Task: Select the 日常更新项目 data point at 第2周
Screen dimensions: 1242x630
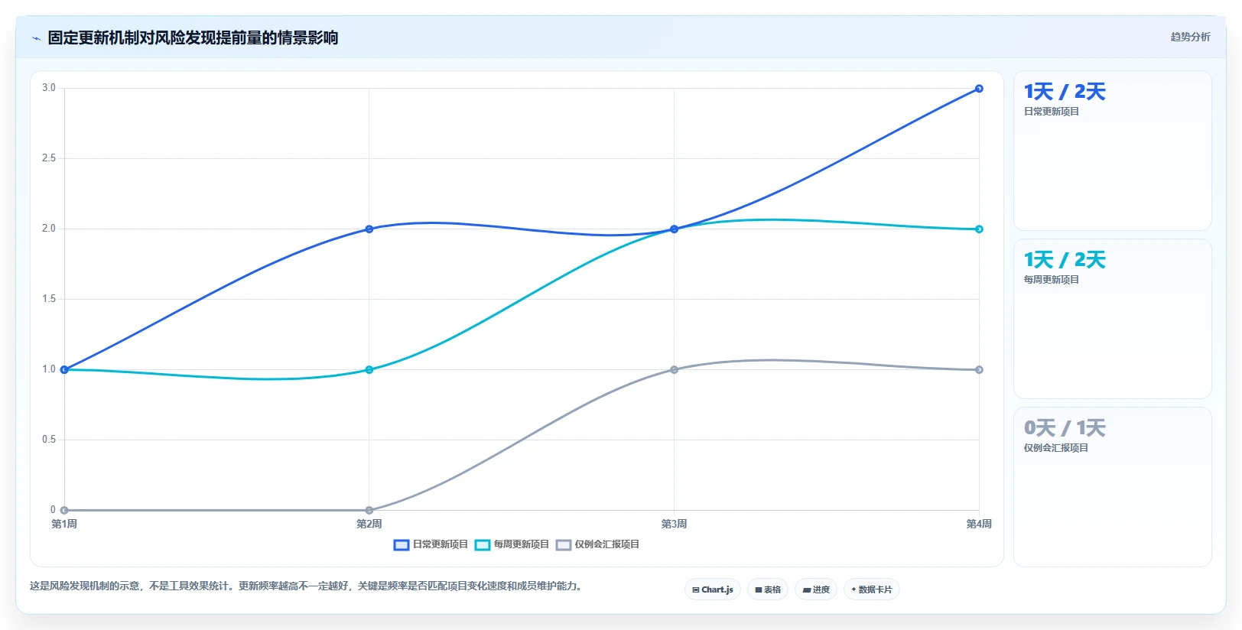Action: click(369, 229)
